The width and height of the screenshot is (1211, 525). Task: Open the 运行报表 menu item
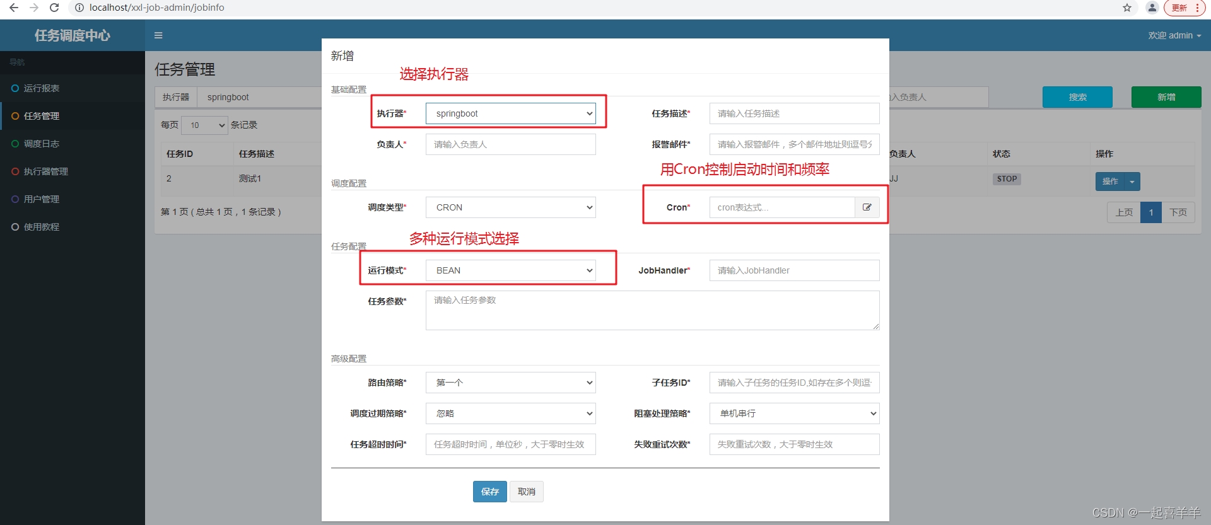(x=73, y=88)
